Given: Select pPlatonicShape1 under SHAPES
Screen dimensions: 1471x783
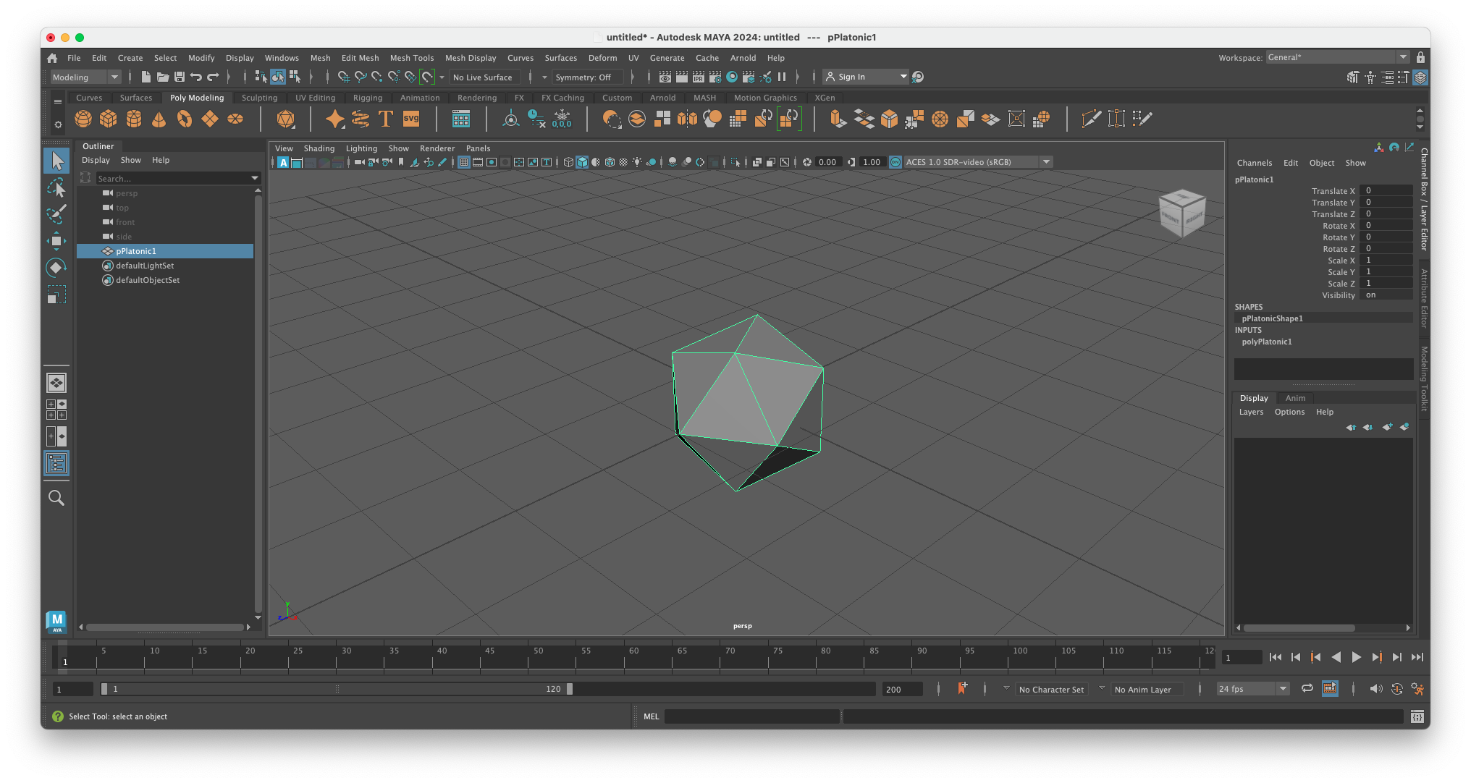Looking at the screenshot, I should click(1272, 318).
